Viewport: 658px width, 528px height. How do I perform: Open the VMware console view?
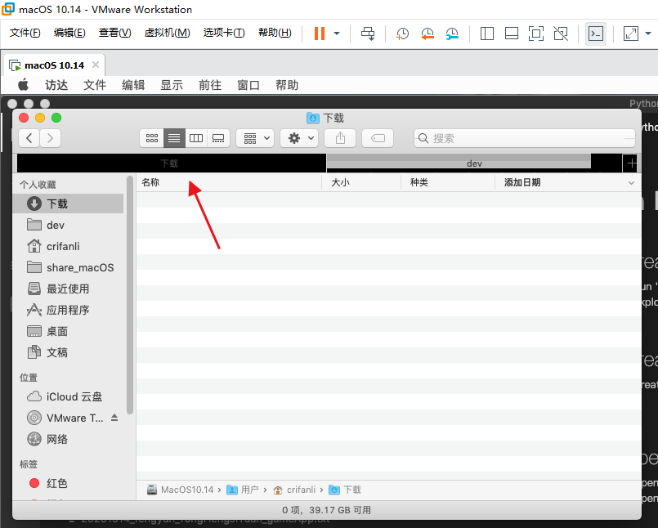[x=596, y=34]
